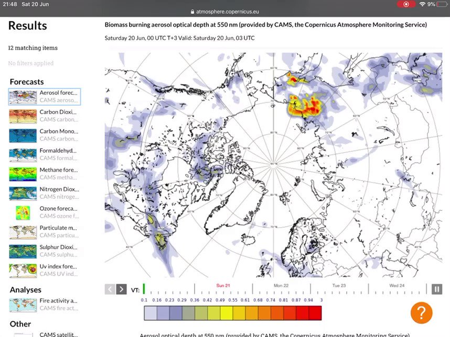The height and width of the screenshot is (337, 450).
Task: Open the UV index forecast thumbnail
Action: pyautogui.click(x=23, y=271)
